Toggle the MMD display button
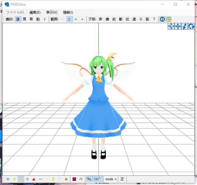The image size is (197, 185). pos(89,179)
